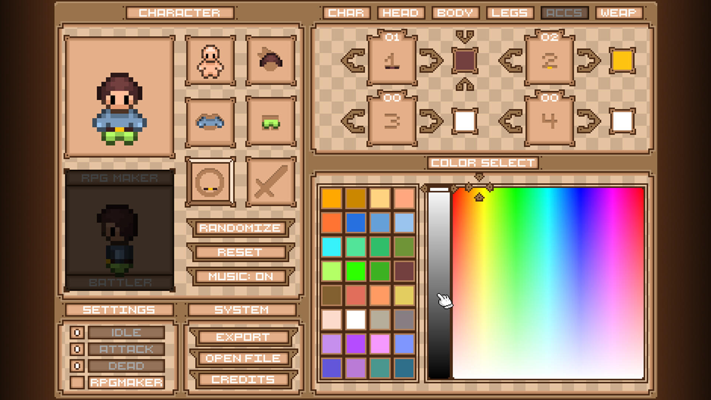Click the accessory slot 1 preview box
The height and width of the screenshot is (400, 711).
coord(392,61)
